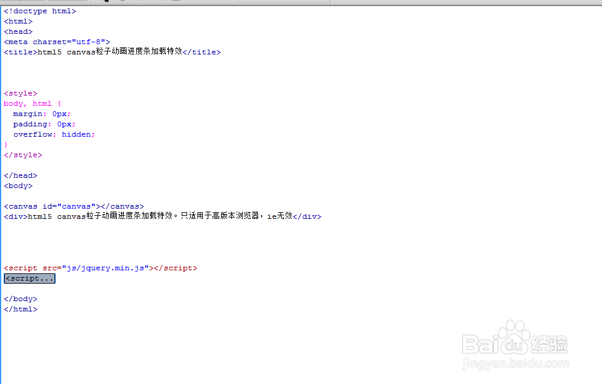Click the opening <head> tag

(18, 32)
